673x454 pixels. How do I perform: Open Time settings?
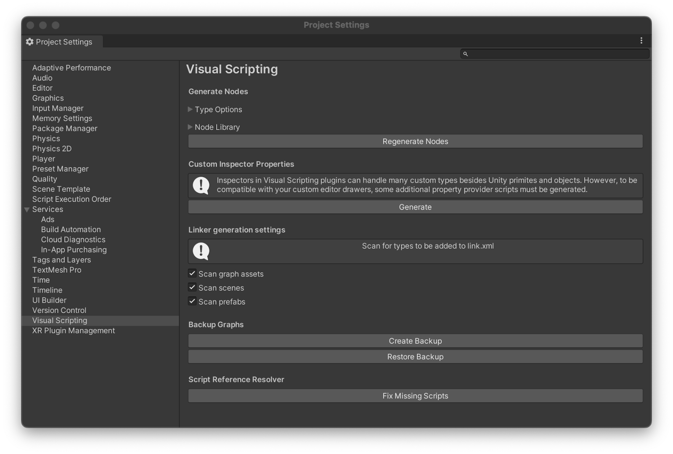click(x=41, y=280)
